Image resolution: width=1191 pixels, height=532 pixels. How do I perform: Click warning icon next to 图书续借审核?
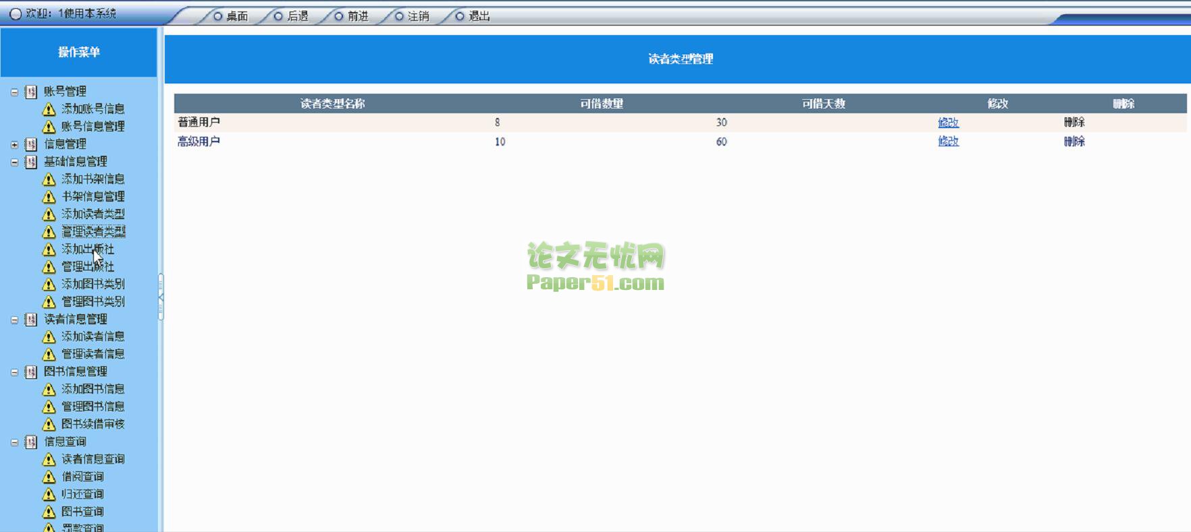[x=49, y=424]
